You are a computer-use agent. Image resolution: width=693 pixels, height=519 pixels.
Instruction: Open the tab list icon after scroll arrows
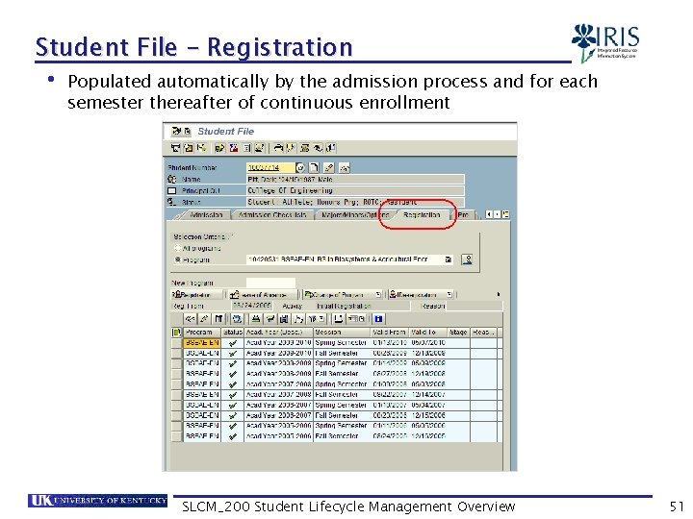(x=505, y=214)
